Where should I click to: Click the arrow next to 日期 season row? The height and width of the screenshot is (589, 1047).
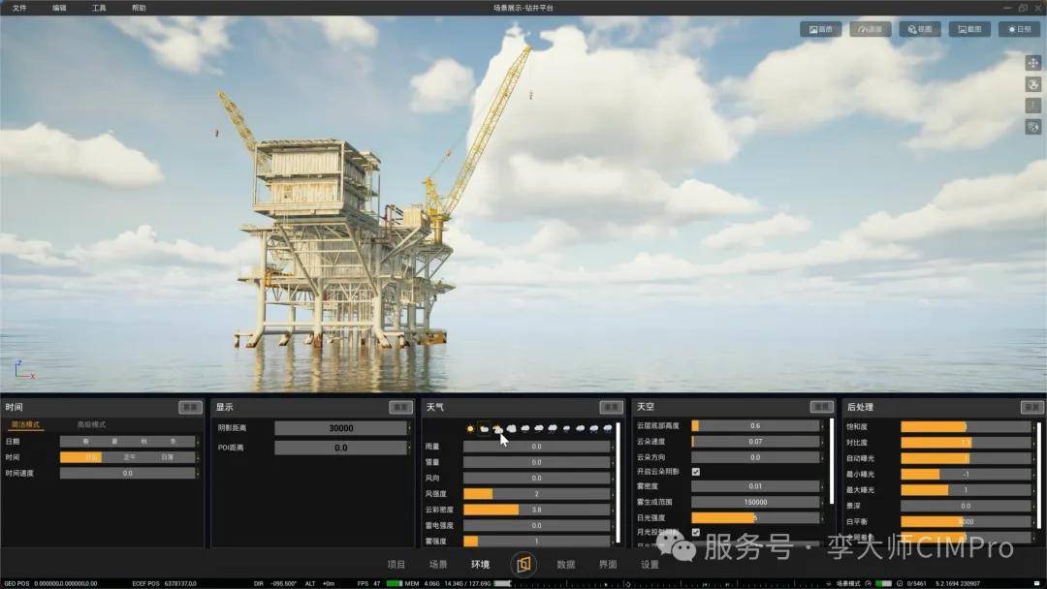[198, 442]
